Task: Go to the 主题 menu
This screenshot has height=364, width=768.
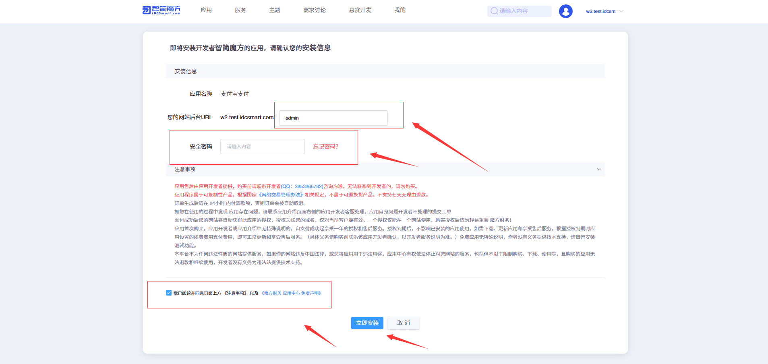Action: coord(275,10)
